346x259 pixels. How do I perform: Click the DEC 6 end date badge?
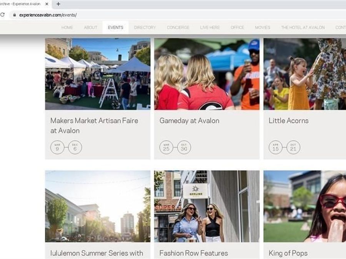coord(75,147)
